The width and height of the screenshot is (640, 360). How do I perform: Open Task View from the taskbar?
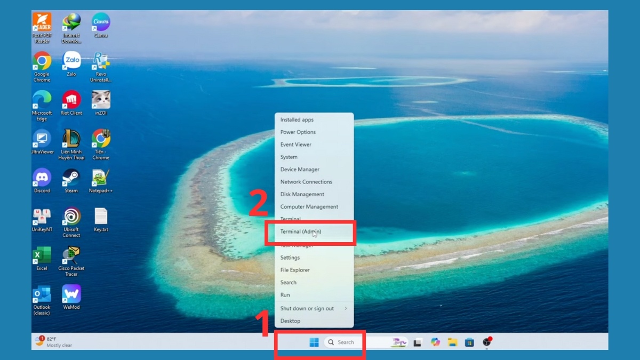pyautogui.click(x=418, y=342)
